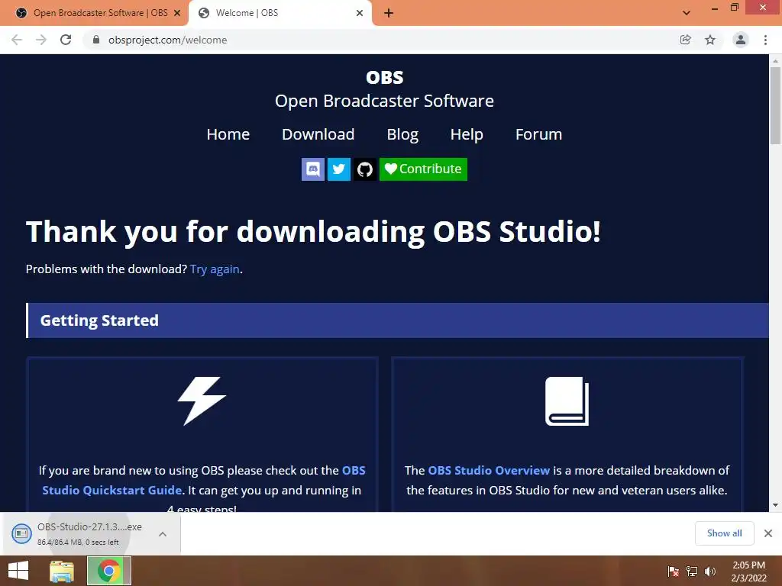The image size is (782, 586).
Task: Go forward to next page
Action: (x=41, y=40)
